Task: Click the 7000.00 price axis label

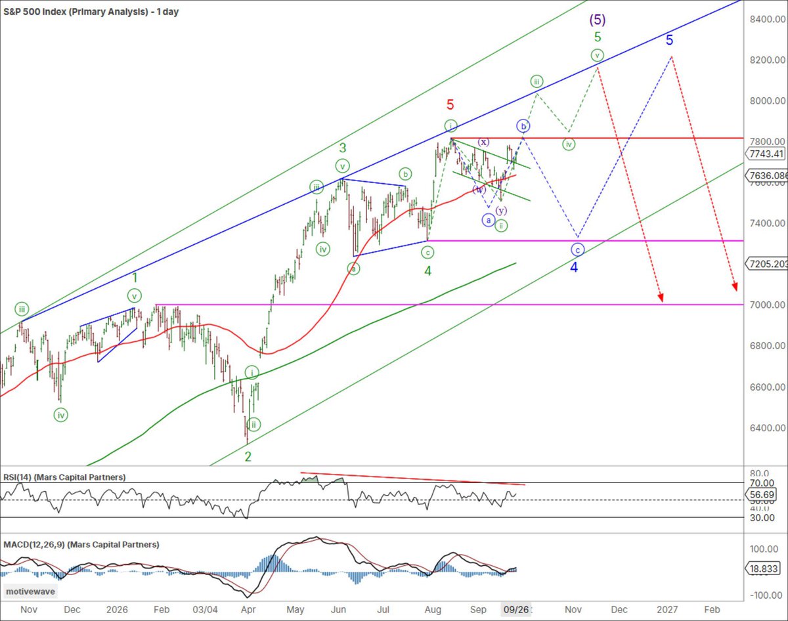Action: [x=768, y=305]
